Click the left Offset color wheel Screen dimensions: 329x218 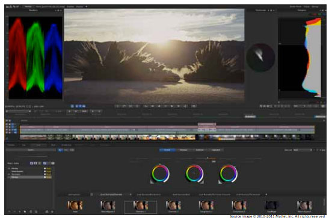coord(161,174)
